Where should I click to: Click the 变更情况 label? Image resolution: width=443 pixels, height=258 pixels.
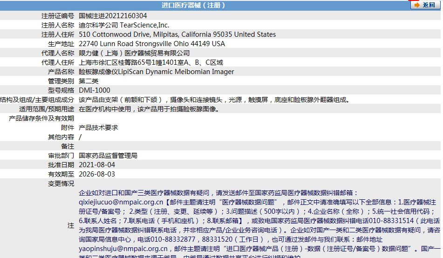(x=61, y=183)
